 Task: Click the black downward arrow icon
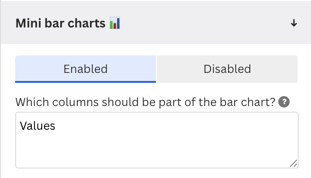(x=294, y=23)
